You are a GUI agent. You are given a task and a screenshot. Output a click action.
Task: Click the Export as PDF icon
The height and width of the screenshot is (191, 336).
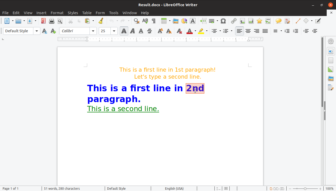pyautogui.click(x=43, y=21)
